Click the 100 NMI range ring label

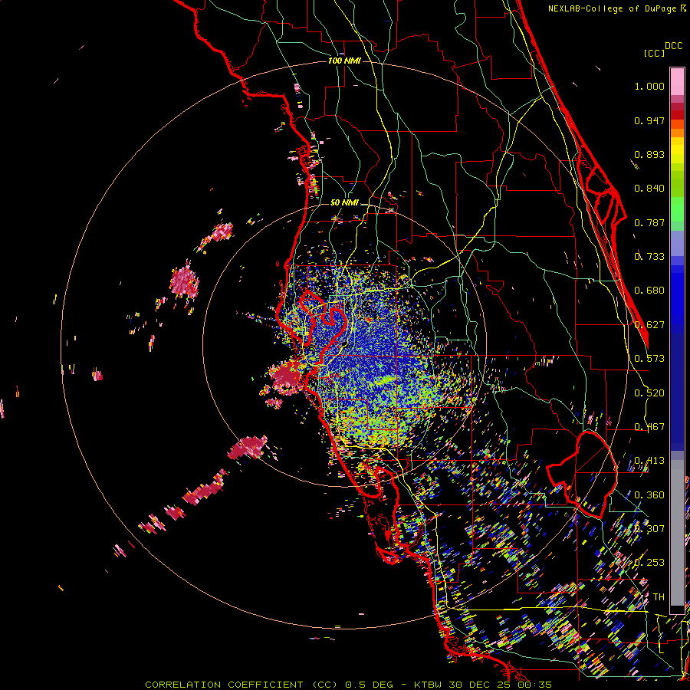[x=344, y=61]
